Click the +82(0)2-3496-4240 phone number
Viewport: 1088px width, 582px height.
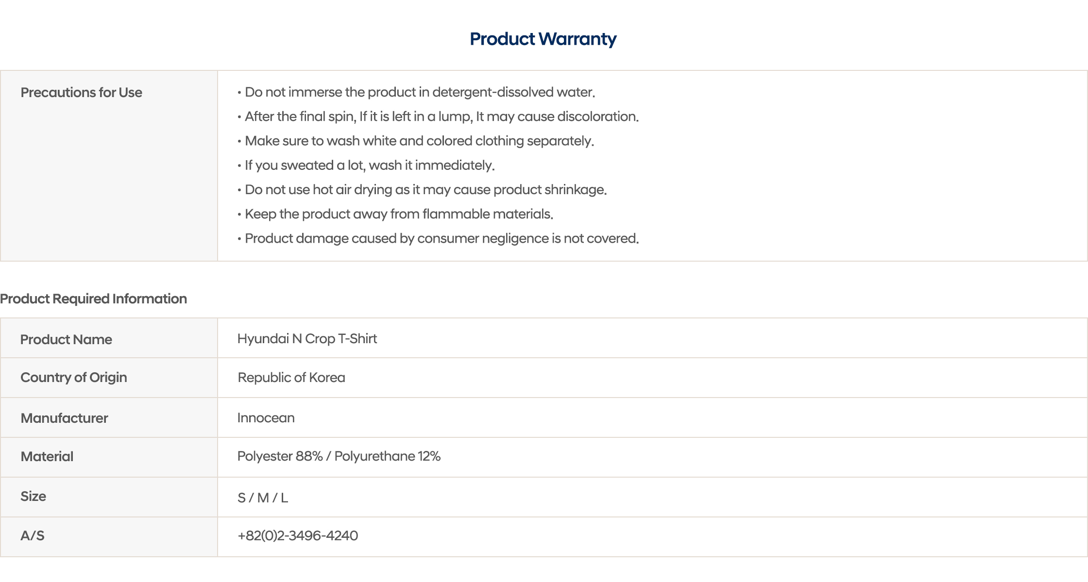(298, 535)
